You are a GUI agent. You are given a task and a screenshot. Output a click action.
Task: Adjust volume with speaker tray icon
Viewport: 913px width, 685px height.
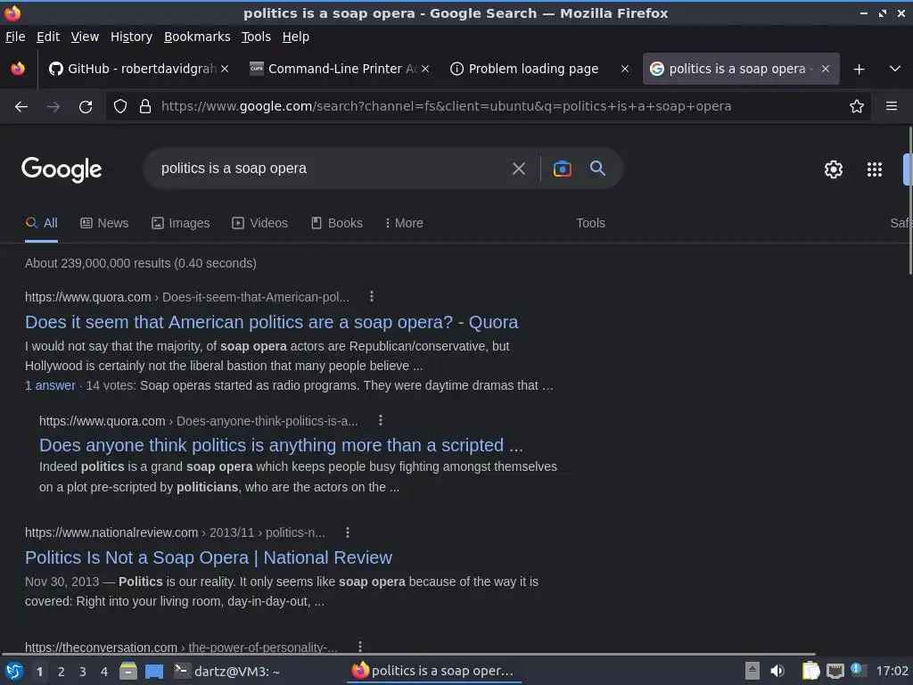777,671
